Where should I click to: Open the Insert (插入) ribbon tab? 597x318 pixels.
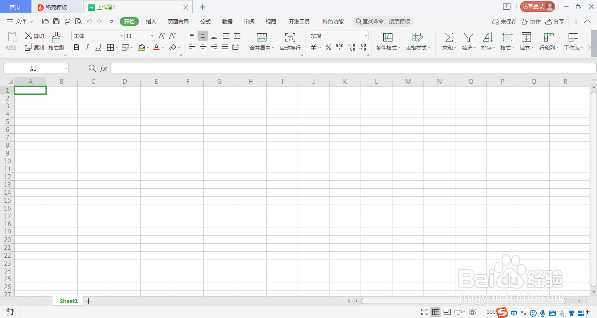[151, 21]
